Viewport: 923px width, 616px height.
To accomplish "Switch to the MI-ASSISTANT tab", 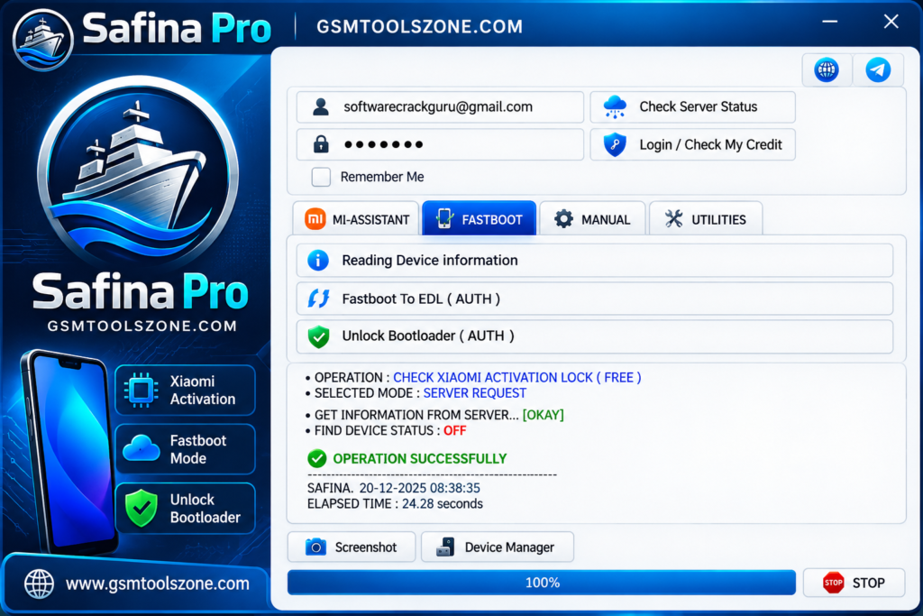I will click(x=357, y=218).
